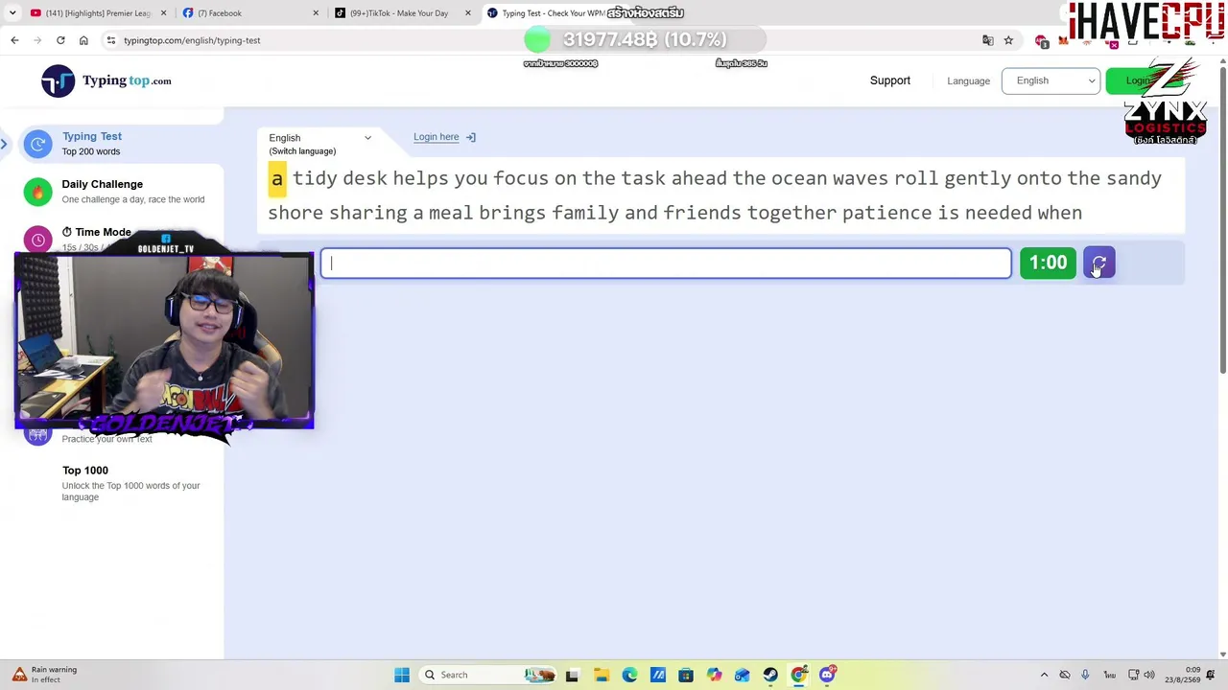Image resolution: width=1228 pixels, height=690 pixels.
Task: Open Discord from the taskbar
Action: click(x=827, y=675)
